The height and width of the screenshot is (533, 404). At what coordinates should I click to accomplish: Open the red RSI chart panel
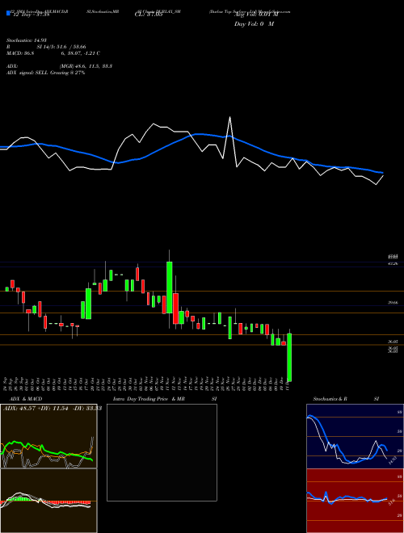click(355, 501)
